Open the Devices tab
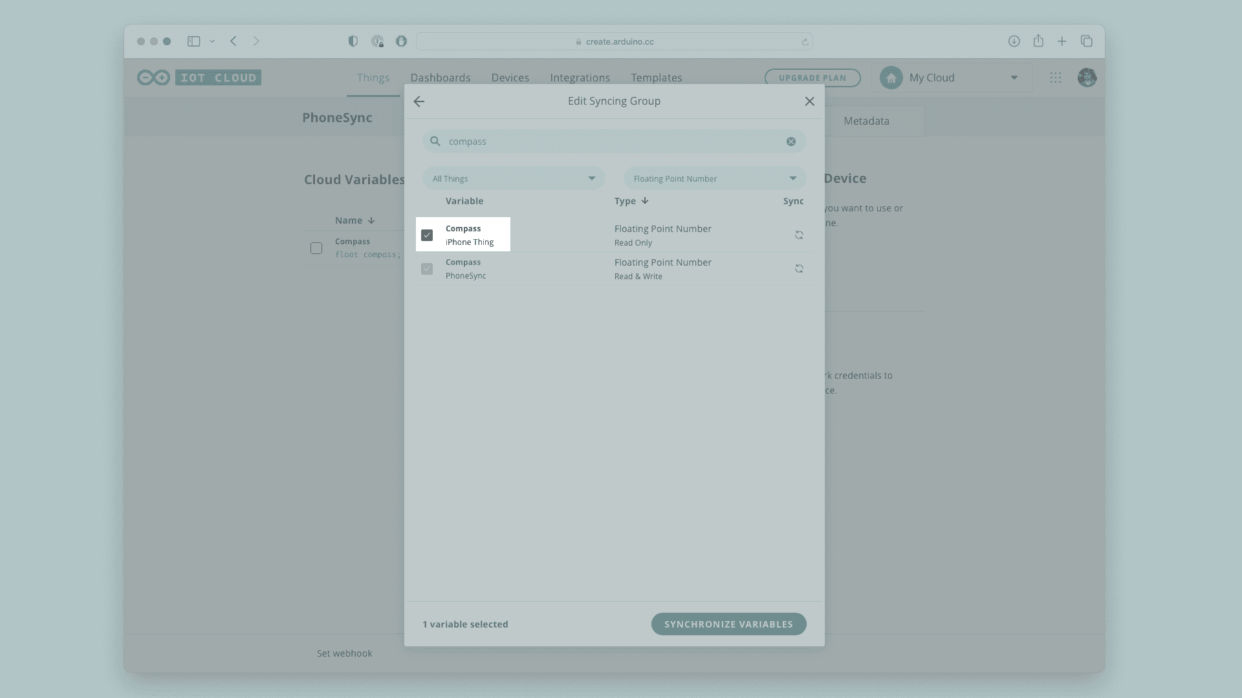 click(x=510, y=78)
